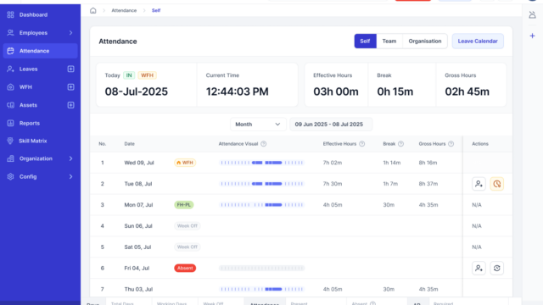Click empty attendance visual bar for Fri 04, Jul
543x305 pixels.
(x=262, y=268)
